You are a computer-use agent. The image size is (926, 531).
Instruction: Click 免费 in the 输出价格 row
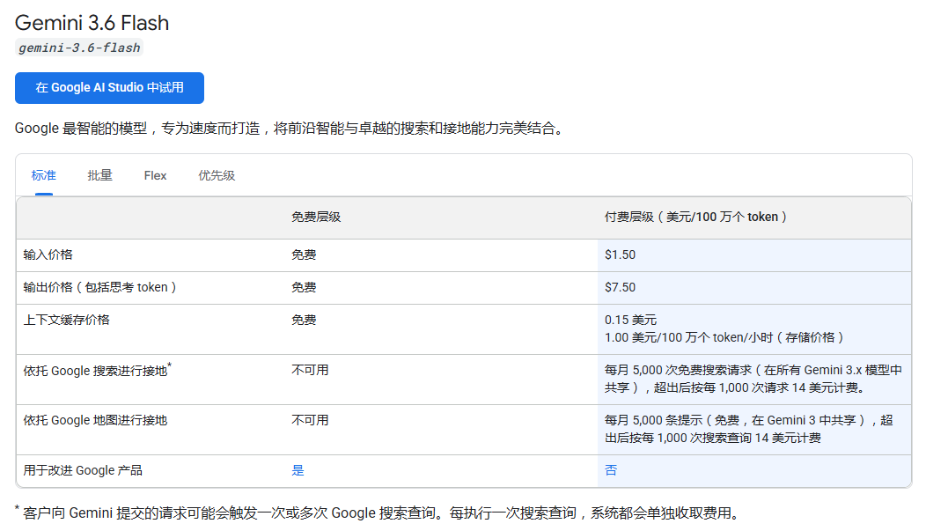click(304, 287)
